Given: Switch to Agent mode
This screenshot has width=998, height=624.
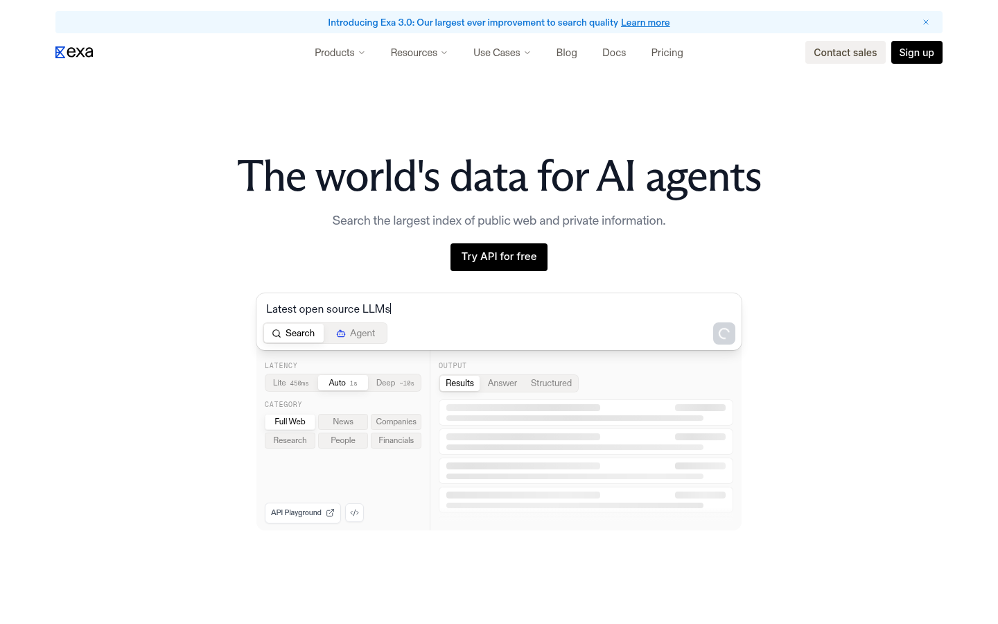Looking at the screenshot, I should 356,333.
